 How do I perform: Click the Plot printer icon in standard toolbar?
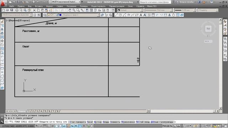click(x=17, y=10)
